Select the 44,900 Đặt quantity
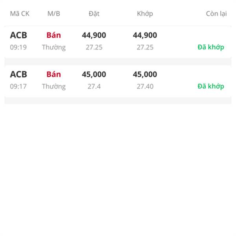The height and width of the screenshot is (236, 236). click(94, 35)
